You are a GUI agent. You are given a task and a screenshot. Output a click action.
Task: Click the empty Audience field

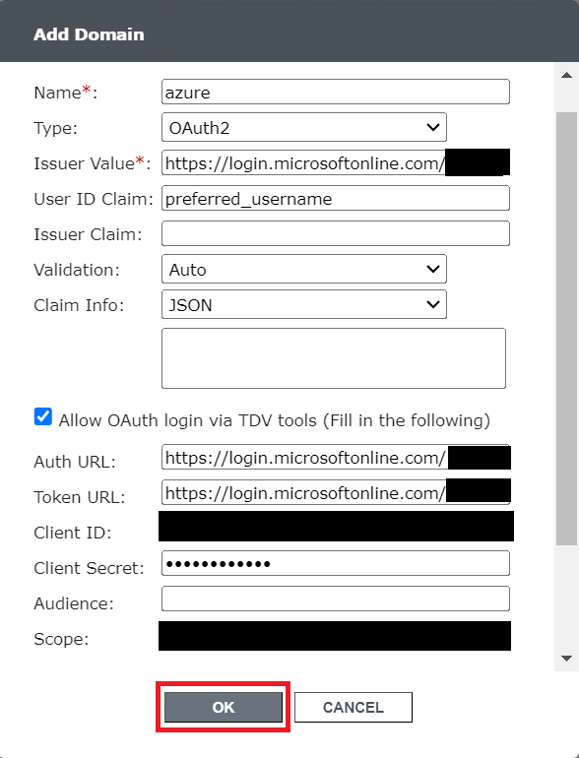tap(335, 599)
